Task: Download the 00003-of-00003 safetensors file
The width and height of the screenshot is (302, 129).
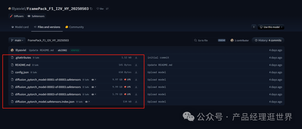Action: (x=136, y=94)
